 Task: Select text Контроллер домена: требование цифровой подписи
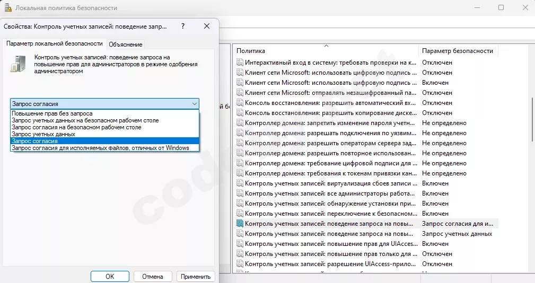pyautogui.click(x=331, y=163)
